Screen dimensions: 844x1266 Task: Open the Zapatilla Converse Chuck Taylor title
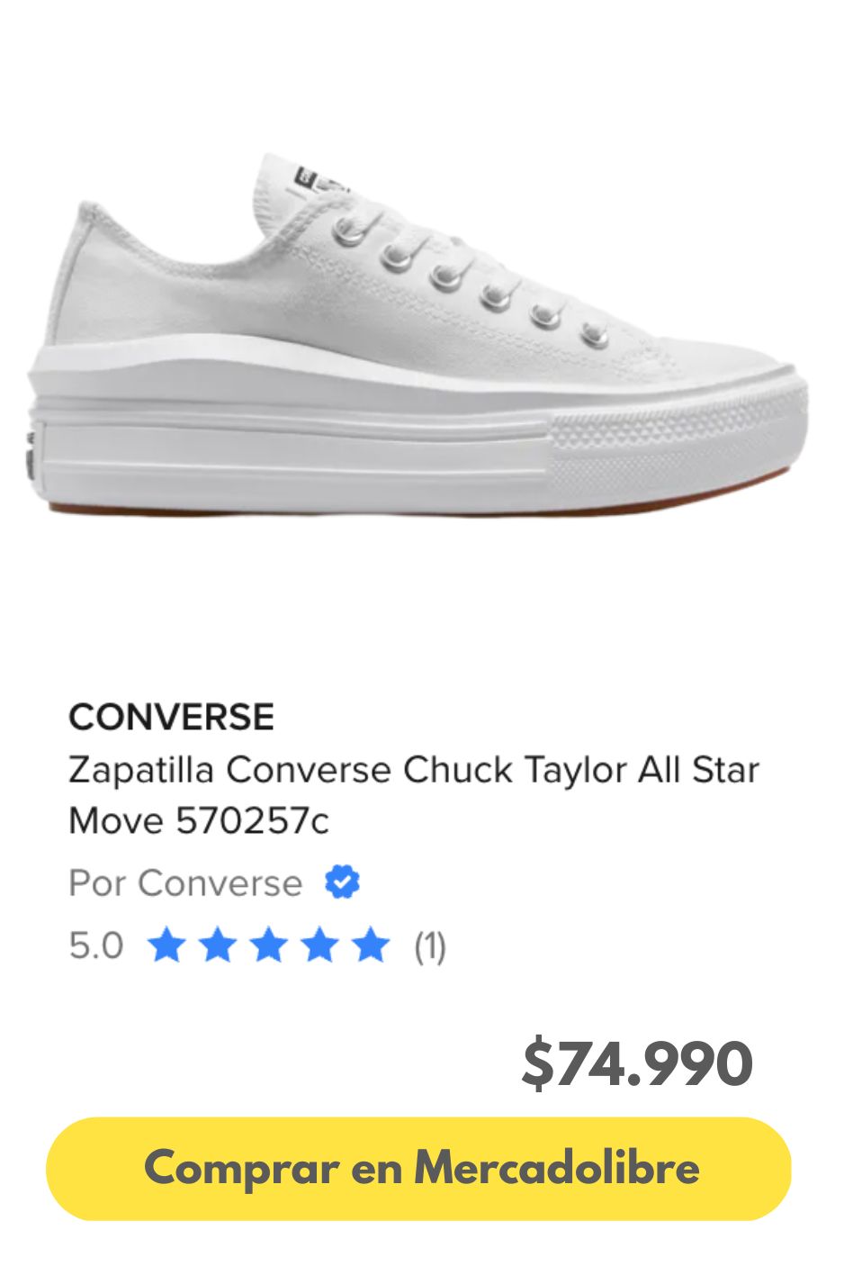[414, 771]
